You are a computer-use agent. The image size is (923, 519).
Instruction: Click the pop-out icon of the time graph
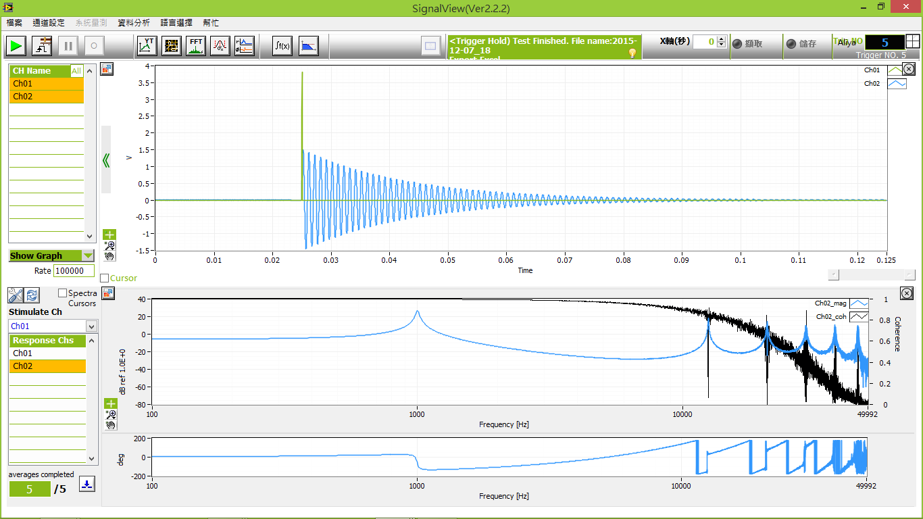pyautogui.click(x=107, y=69)
